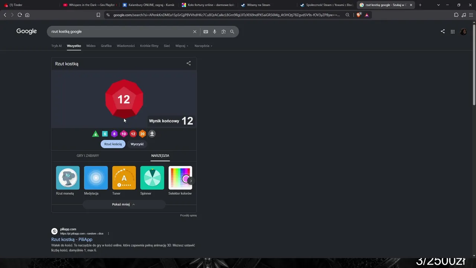Image resolution: width=476 pixels, height=268 pixels.
Task: Select the NARZĘDZIA tab
Action: click(x=160, y=156)
